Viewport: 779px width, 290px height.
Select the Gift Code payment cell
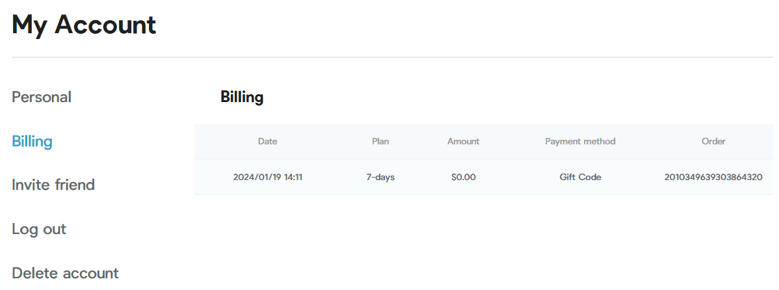(580, 178)
